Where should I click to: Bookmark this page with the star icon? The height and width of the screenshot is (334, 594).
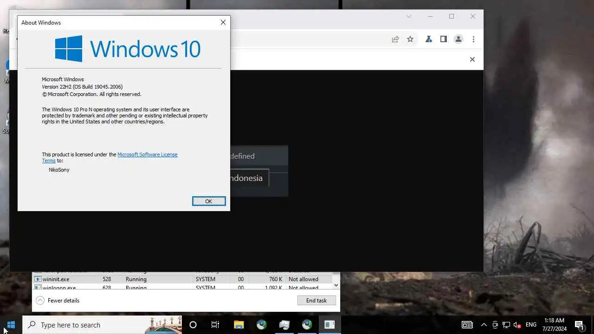tap(410, 39)
